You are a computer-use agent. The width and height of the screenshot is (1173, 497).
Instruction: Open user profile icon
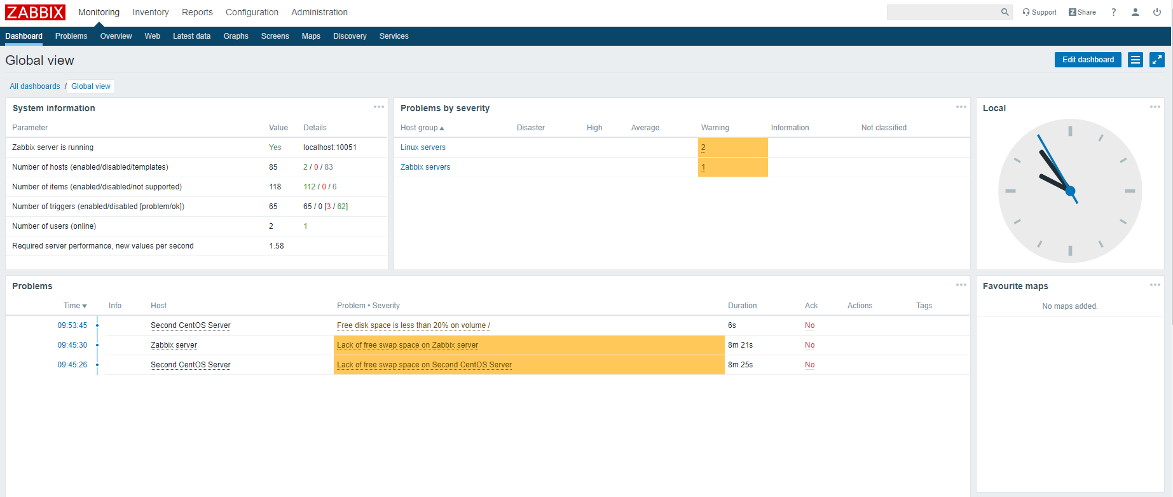pos(1135,12)
